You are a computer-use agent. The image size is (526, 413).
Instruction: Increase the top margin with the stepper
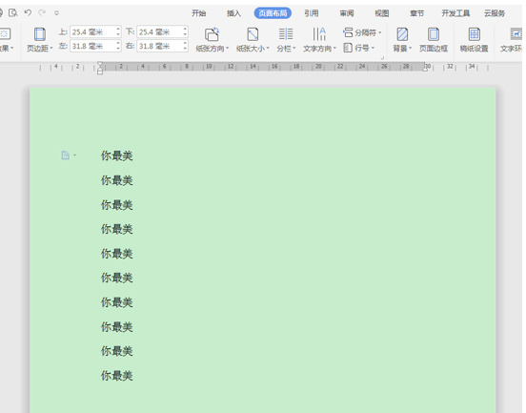pos(118,30)
